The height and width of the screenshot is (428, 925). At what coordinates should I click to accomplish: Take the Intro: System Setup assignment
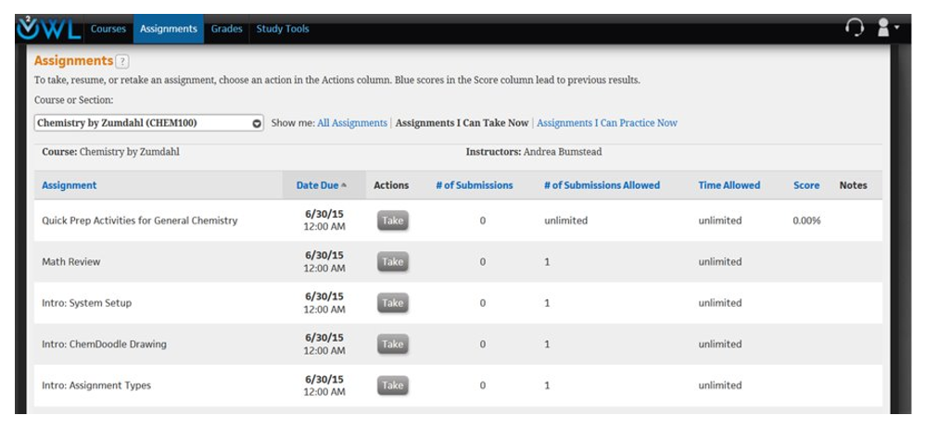393,303
